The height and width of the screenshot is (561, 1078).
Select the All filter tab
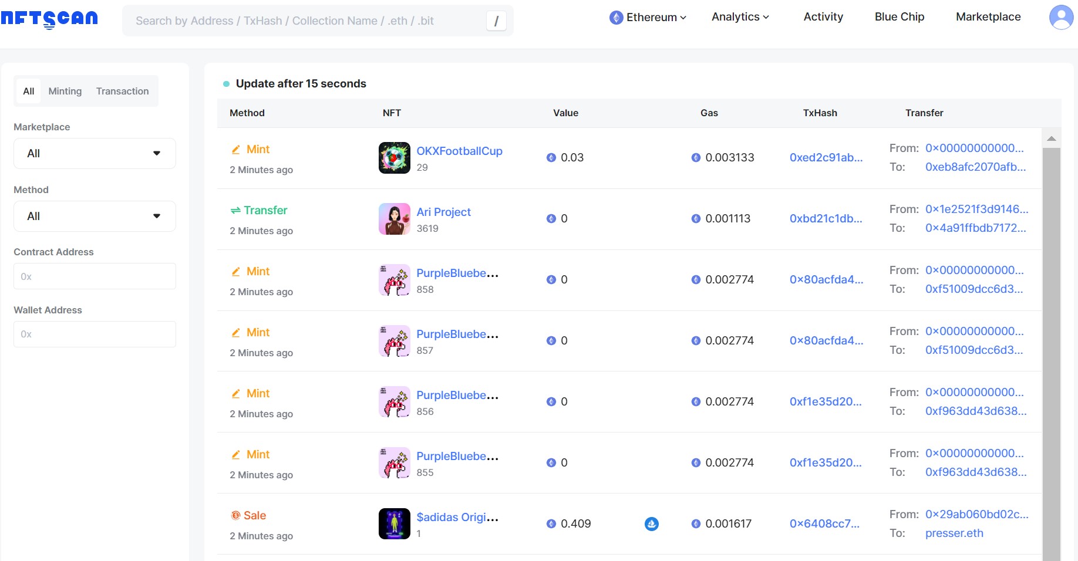point(28,91)
